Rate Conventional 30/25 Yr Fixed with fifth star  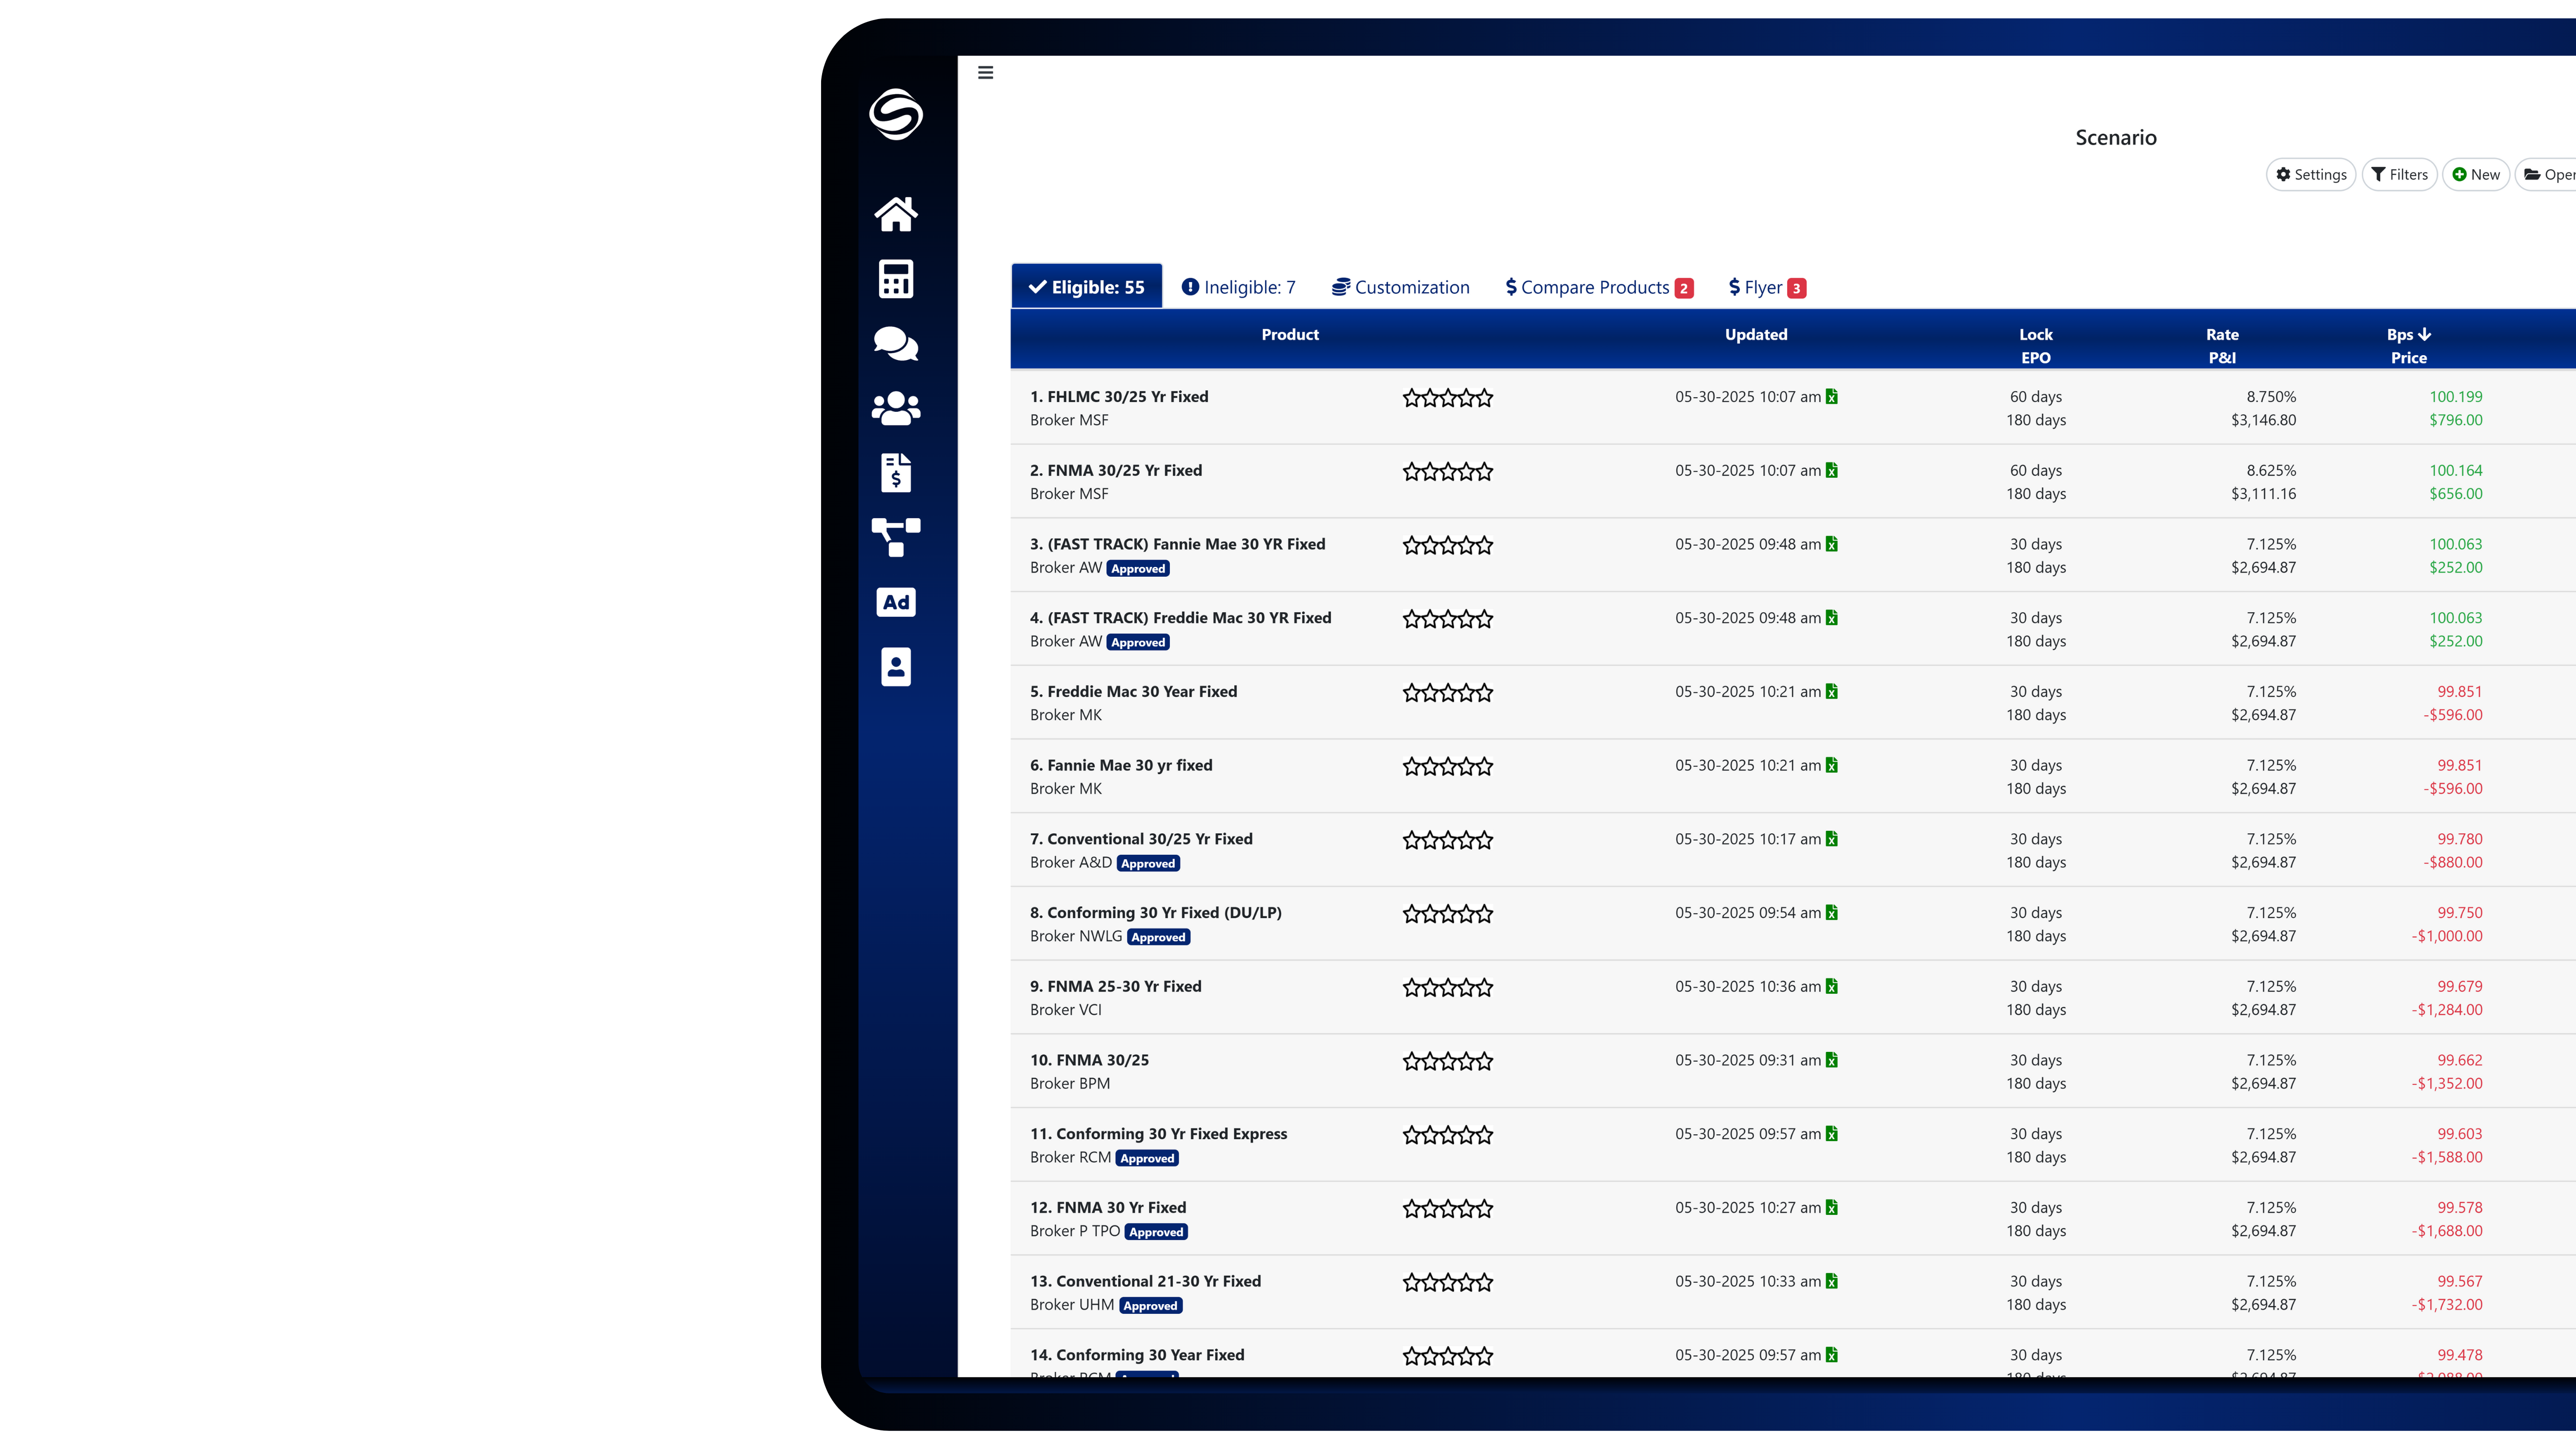1484,840
